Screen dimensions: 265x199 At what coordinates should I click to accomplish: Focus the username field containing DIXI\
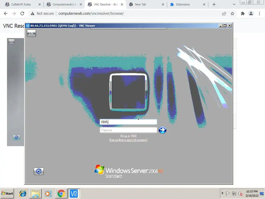128,122
